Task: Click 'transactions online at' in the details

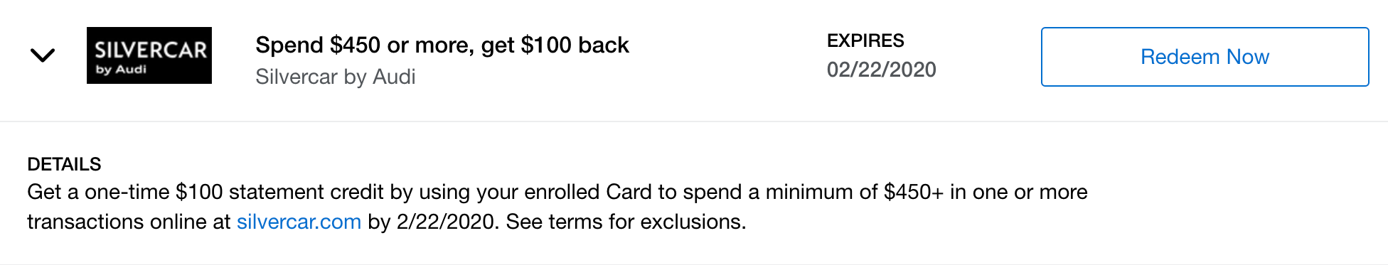Action: pos(129,222)
